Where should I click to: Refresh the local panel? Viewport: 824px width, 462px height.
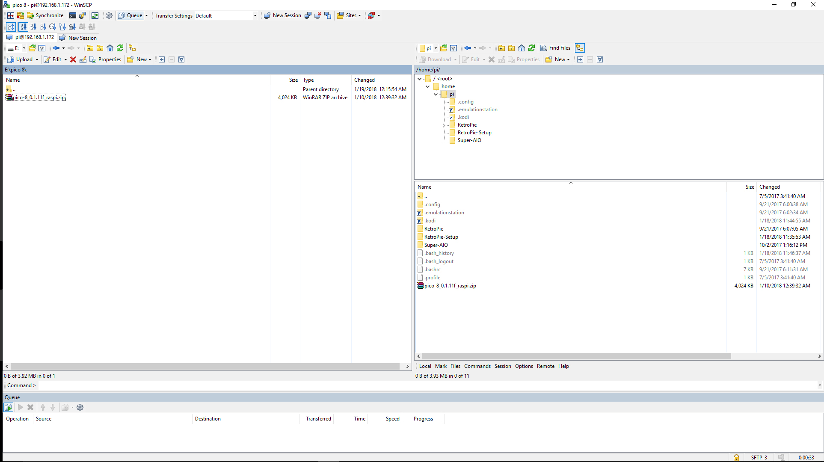click(x=120, y=48)
